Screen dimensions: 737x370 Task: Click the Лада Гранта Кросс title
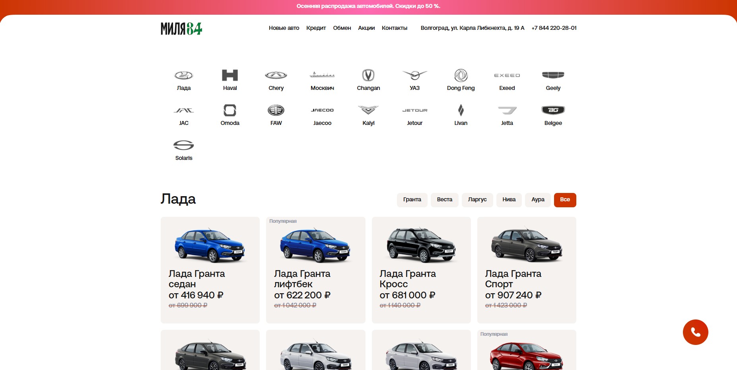408,279
